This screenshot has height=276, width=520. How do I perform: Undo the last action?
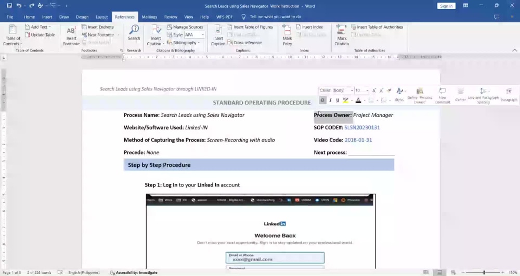pos(19,6)
